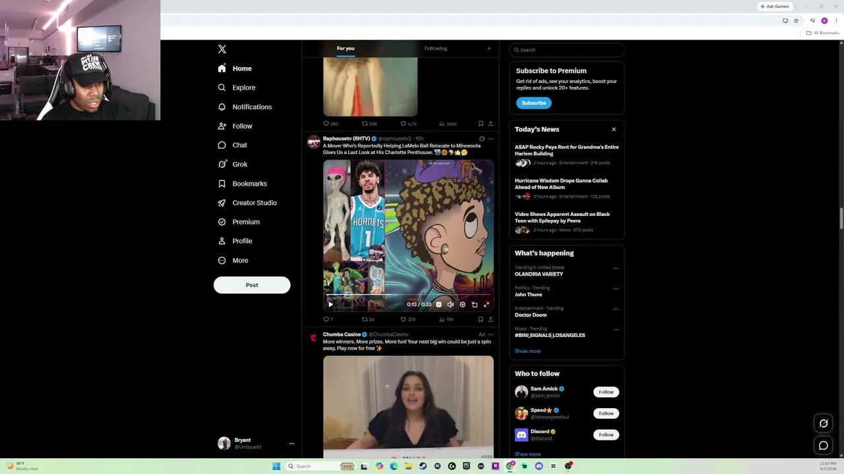This screenshot has width=844, height=474.
Task: Click the X search field
Action: (567, 50)
